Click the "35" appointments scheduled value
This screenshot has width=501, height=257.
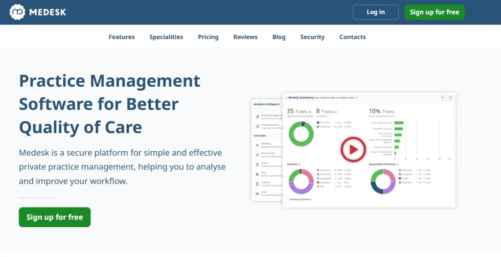pyautogui.click(x=290, y=111)
